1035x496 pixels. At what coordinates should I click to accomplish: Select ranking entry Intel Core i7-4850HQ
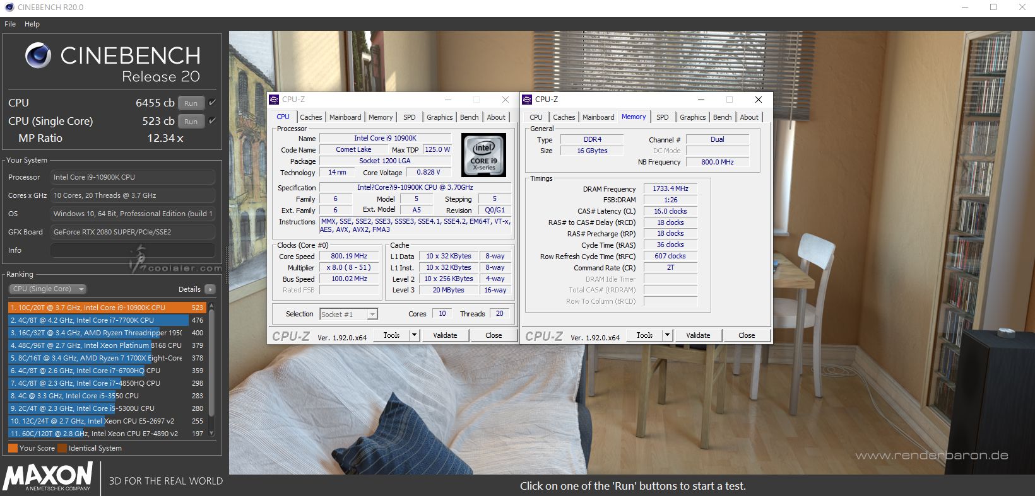point(107,383)
